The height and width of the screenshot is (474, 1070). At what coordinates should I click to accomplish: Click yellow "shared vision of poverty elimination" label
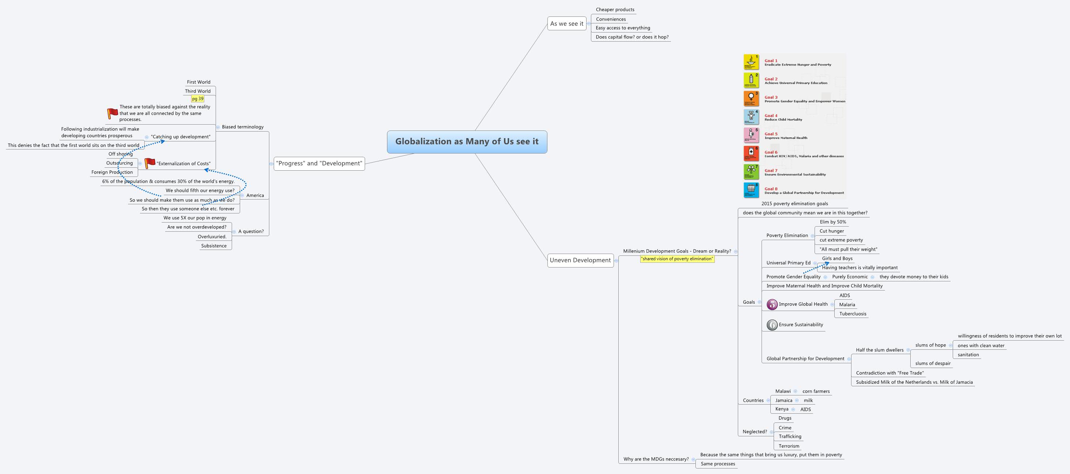(677, 259)
